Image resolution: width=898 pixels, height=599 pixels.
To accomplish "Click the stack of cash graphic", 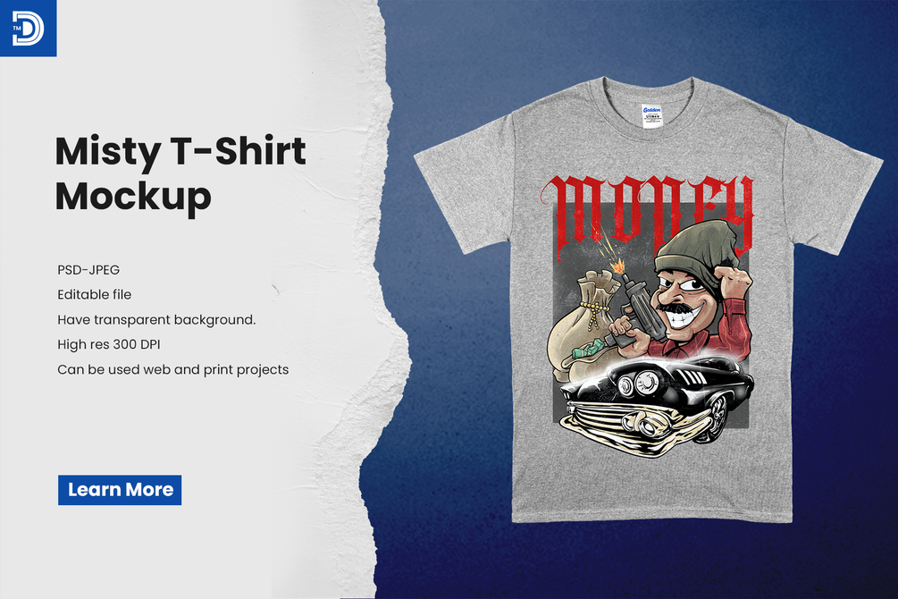I will pos(588,349).
